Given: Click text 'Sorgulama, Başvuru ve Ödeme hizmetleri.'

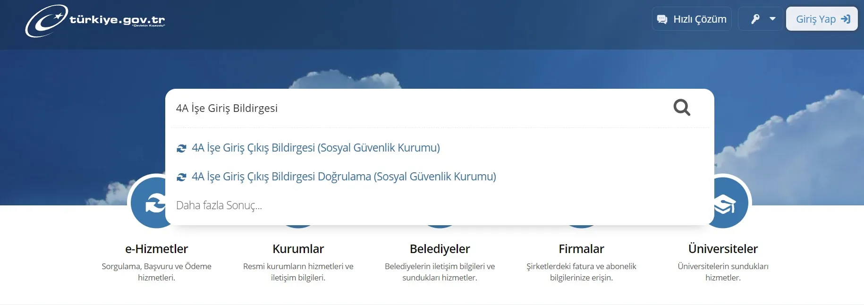Looking at the screenshot, I should click(156, 272).
